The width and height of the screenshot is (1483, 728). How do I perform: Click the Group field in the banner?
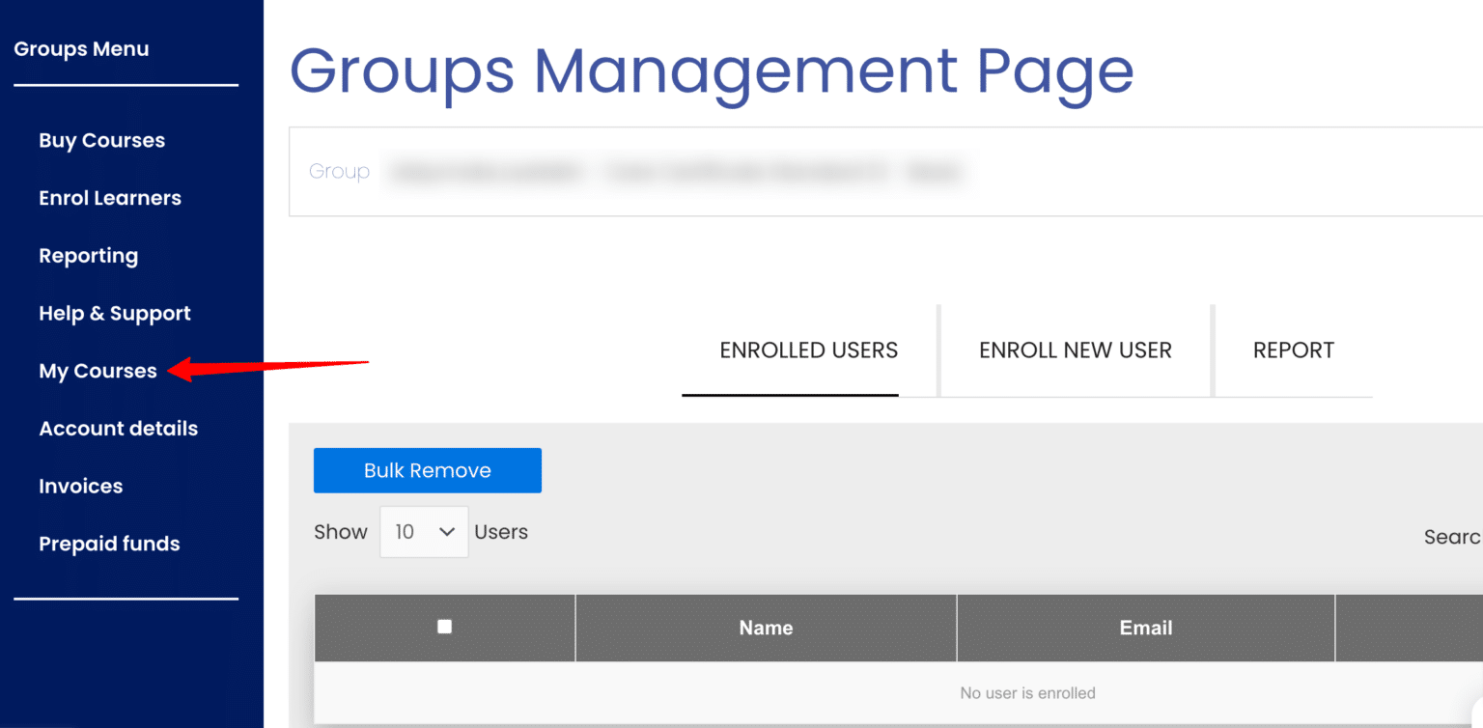[339, 171]
